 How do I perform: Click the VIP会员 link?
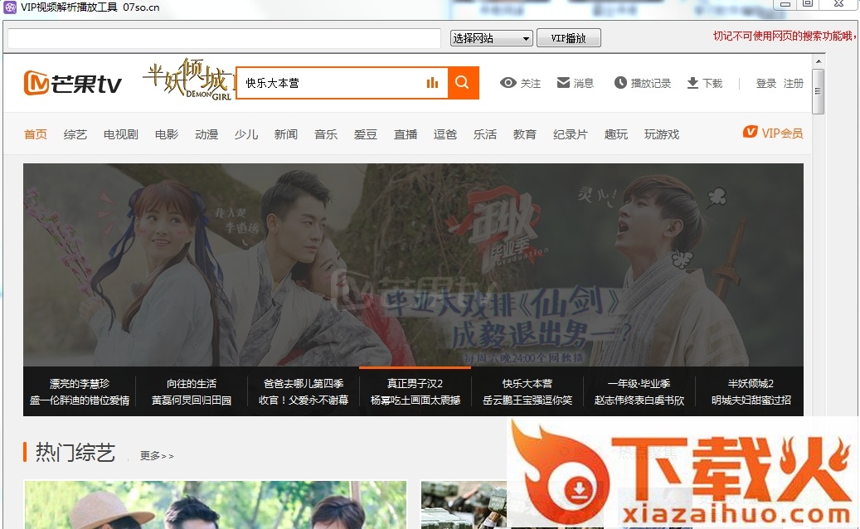coord(782,133)
